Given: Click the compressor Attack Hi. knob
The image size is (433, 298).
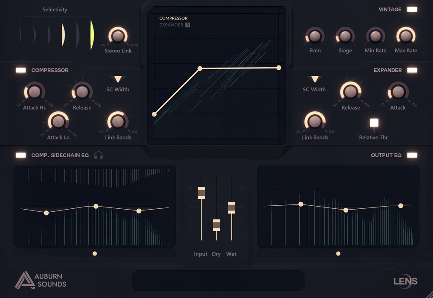Looking at the screenshot, I should click(x=34, y=92).
